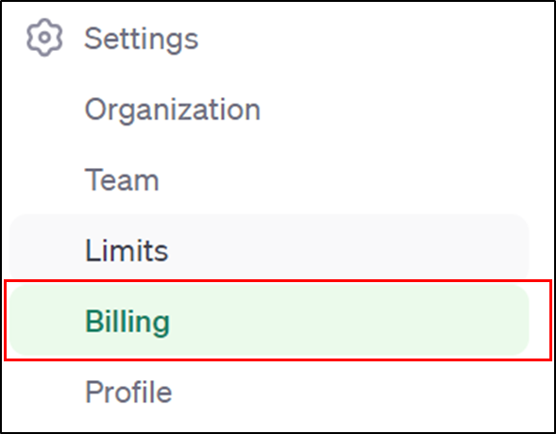Navigate to Organization under Settings
556x434 pixels.
[173, 109]
